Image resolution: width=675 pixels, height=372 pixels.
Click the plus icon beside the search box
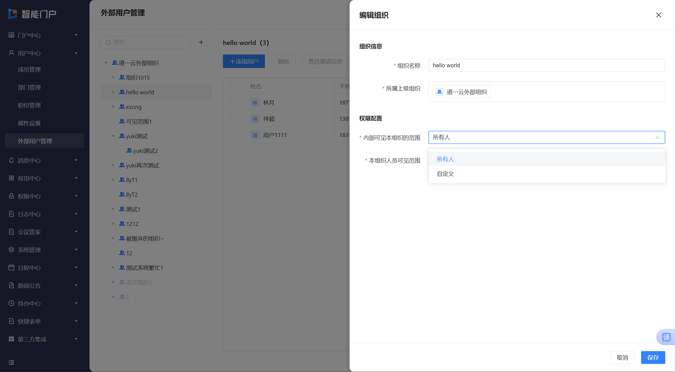(201, 42)
